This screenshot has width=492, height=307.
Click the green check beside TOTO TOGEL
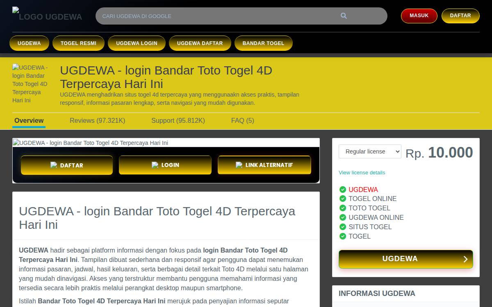coord(343,208)
